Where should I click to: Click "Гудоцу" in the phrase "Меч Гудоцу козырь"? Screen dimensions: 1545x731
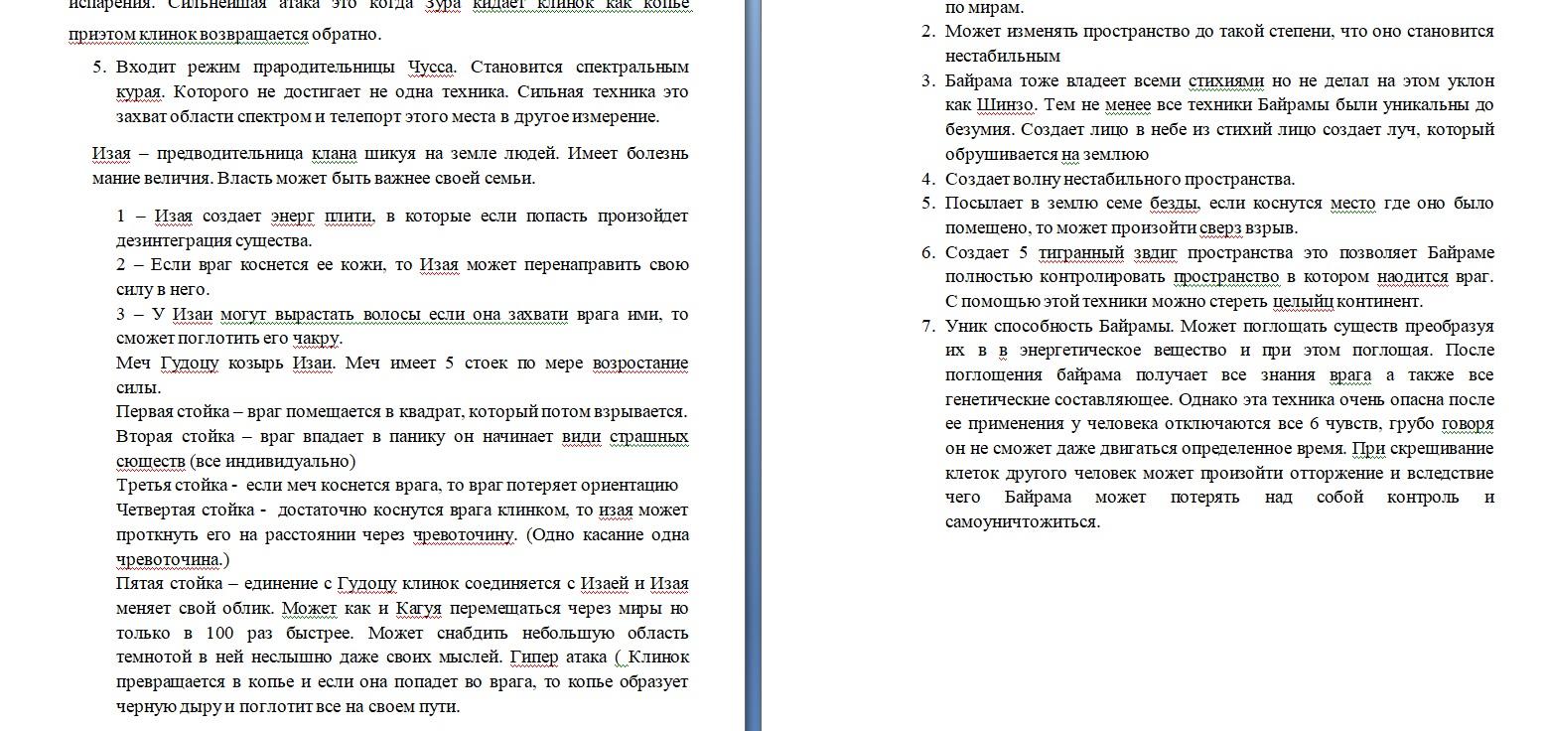pyautogui.click(x=189, y=363)
